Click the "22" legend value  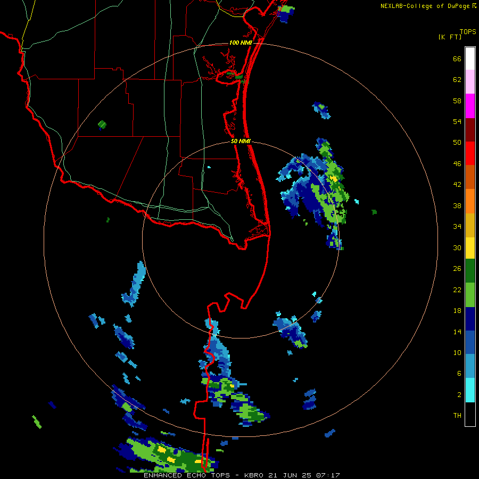[x=457, y=290]
